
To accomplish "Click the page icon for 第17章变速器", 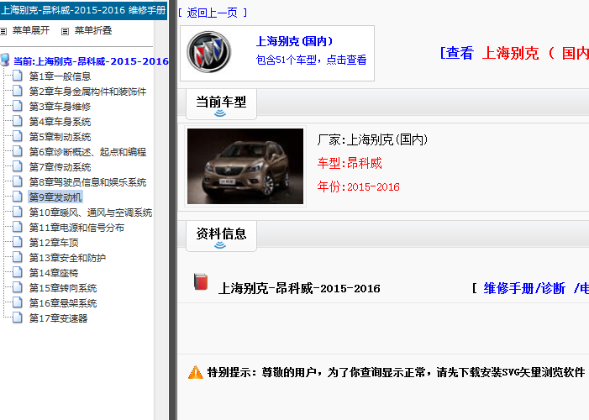I will pyautogui.click(x=18, y=318).
